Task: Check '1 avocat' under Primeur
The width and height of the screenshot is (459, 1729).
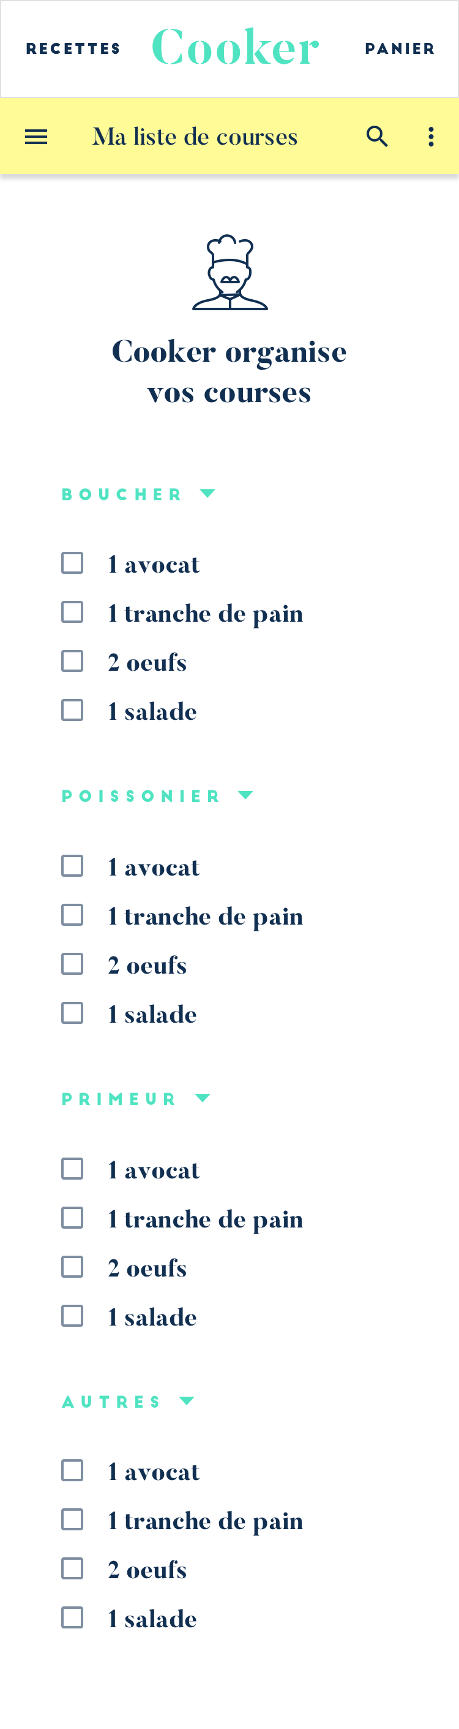Action: [x=72, y=1169]
